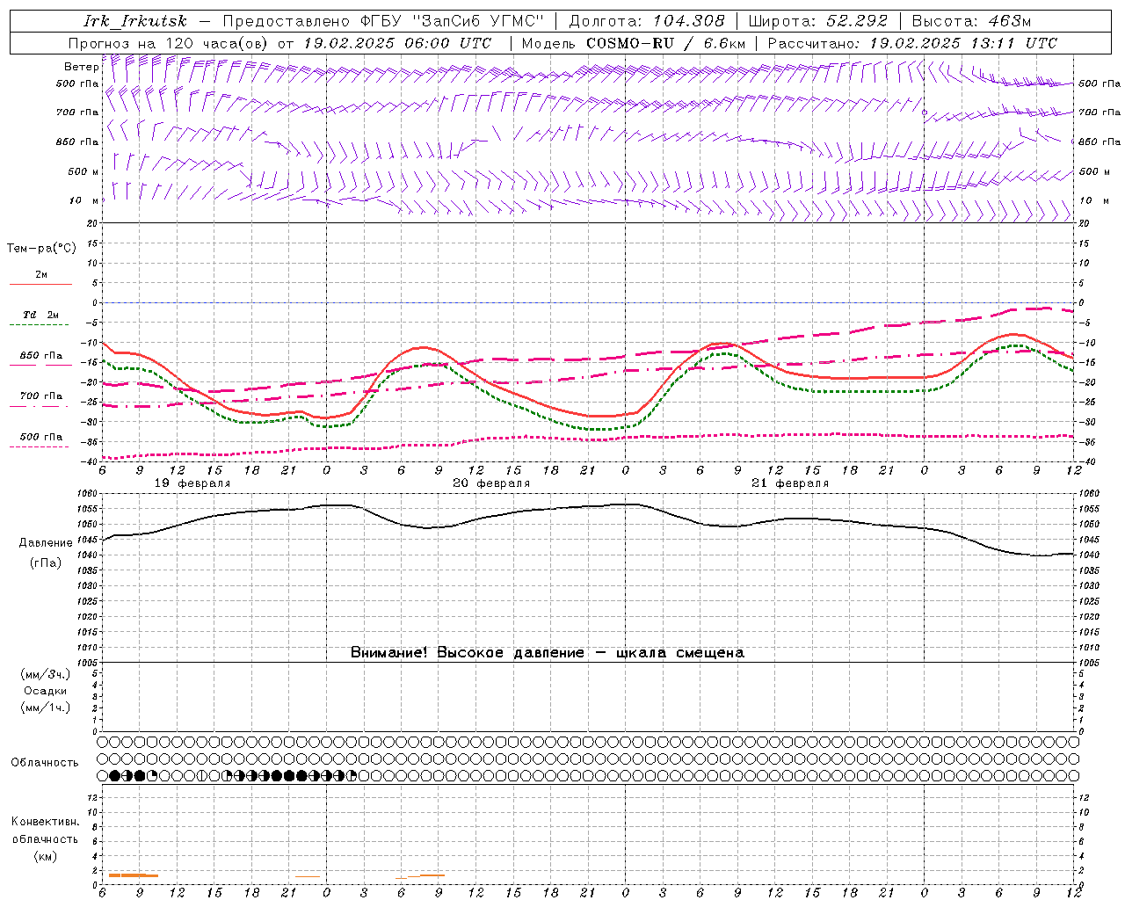Click the Рассчитано: 19.02.2025 13:11 UTC timestamp

pos(912,43)
